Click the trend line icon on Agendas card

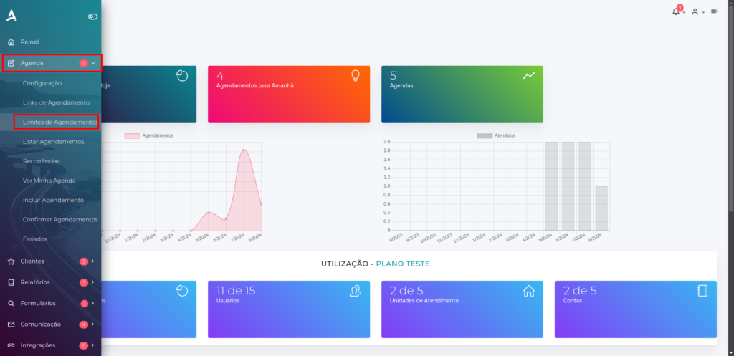(x=528, y=75)
